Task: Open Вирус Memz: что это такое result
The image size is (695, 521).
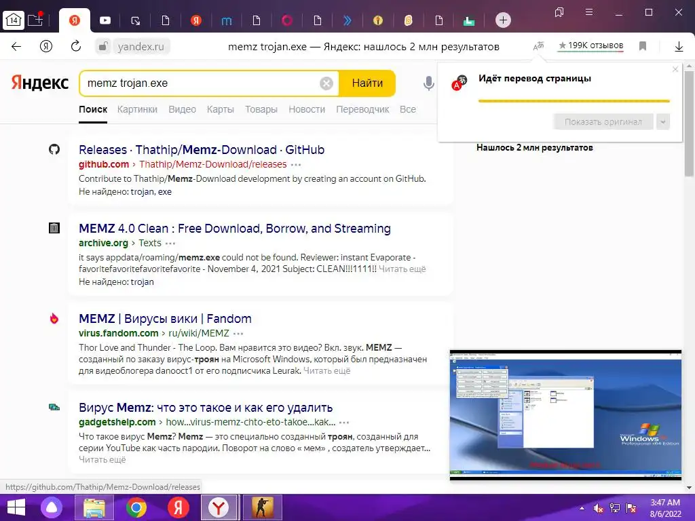Action: tap(206, 408)
